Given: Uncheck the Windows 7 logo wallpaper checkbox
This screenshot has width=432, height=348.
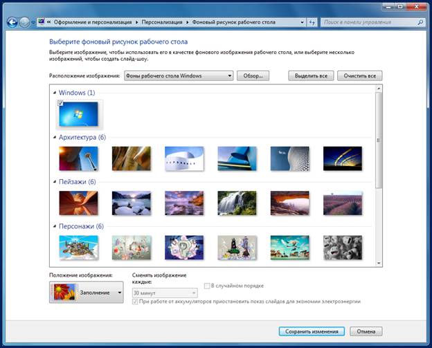Looking at the screenshot, I should tap(60, 103).
